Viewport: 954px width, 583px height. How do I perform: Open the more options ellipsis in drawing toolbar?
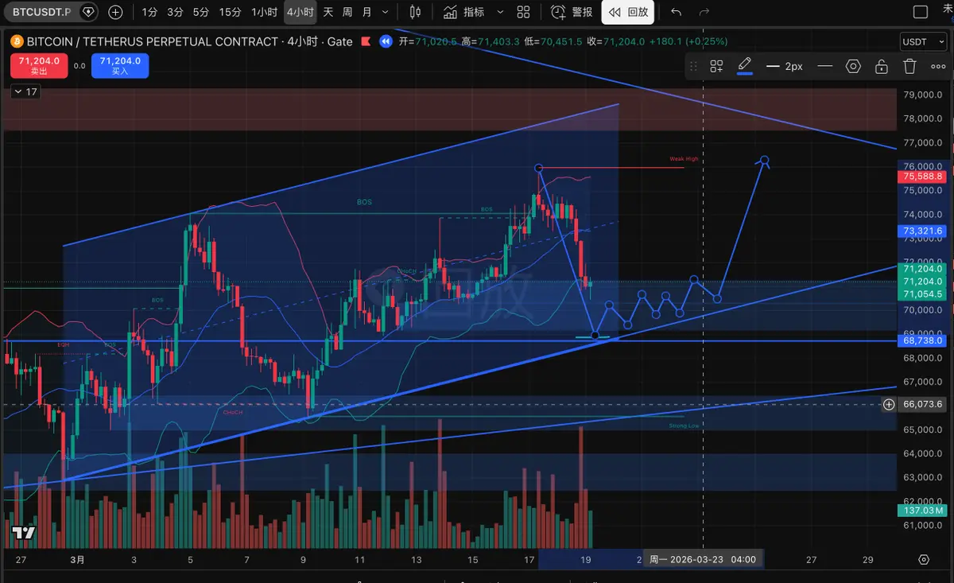pos(937,67)
